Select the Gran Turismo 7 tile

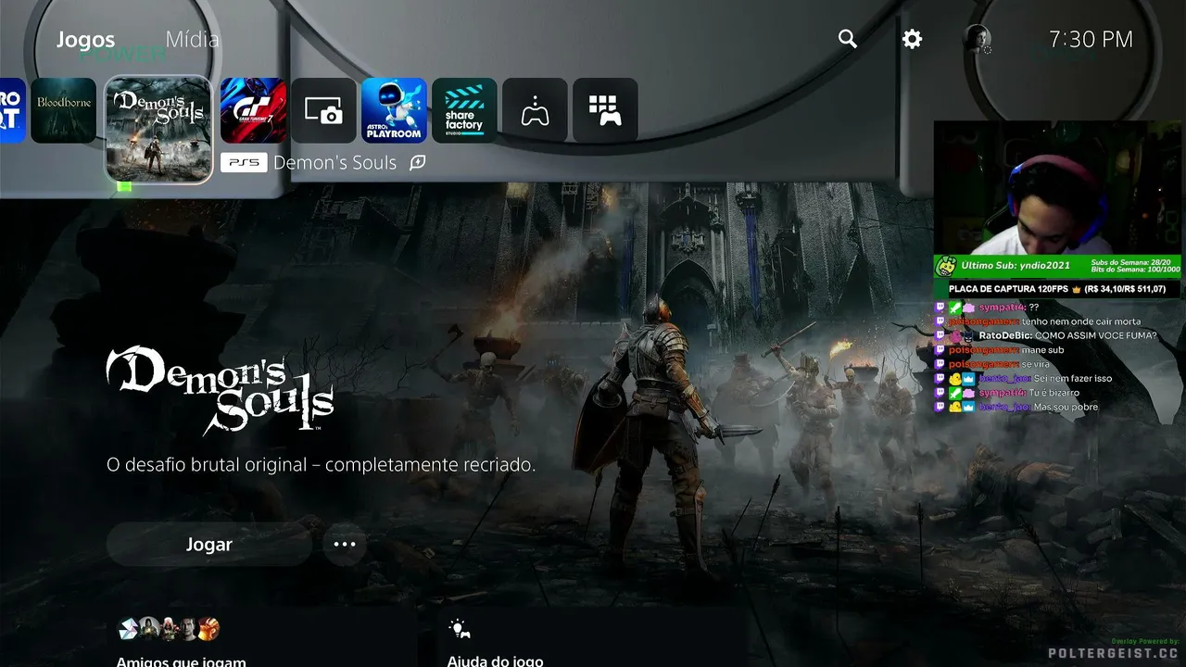tap(254, 110)
